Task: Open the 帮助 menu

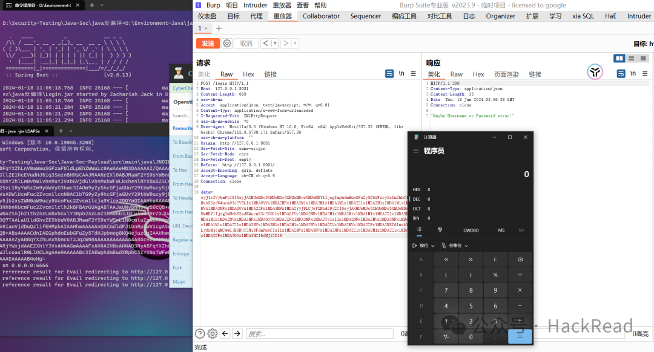Action: 320,5
